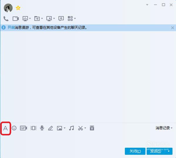The width and height of the screenshot is (176, 158).
Task: Expand the send button options arrow
Action: (x=169, y=151)
